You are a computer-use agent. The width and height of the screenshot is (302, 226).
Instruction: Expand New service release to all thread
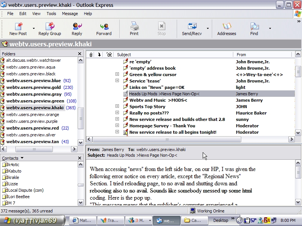point(117,131)
